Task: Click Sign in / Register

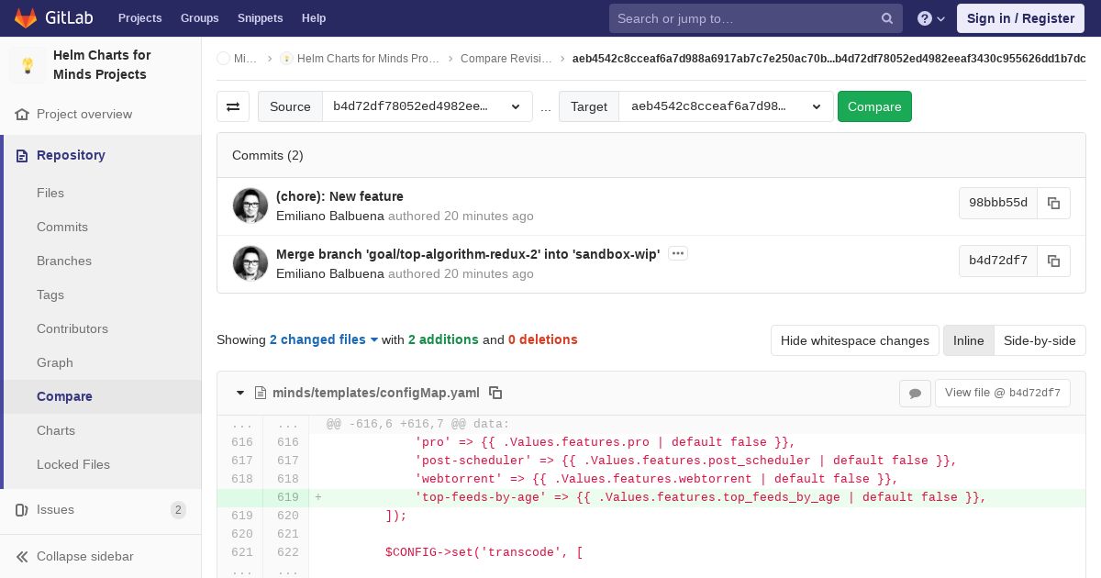Action: point(1020,18)
